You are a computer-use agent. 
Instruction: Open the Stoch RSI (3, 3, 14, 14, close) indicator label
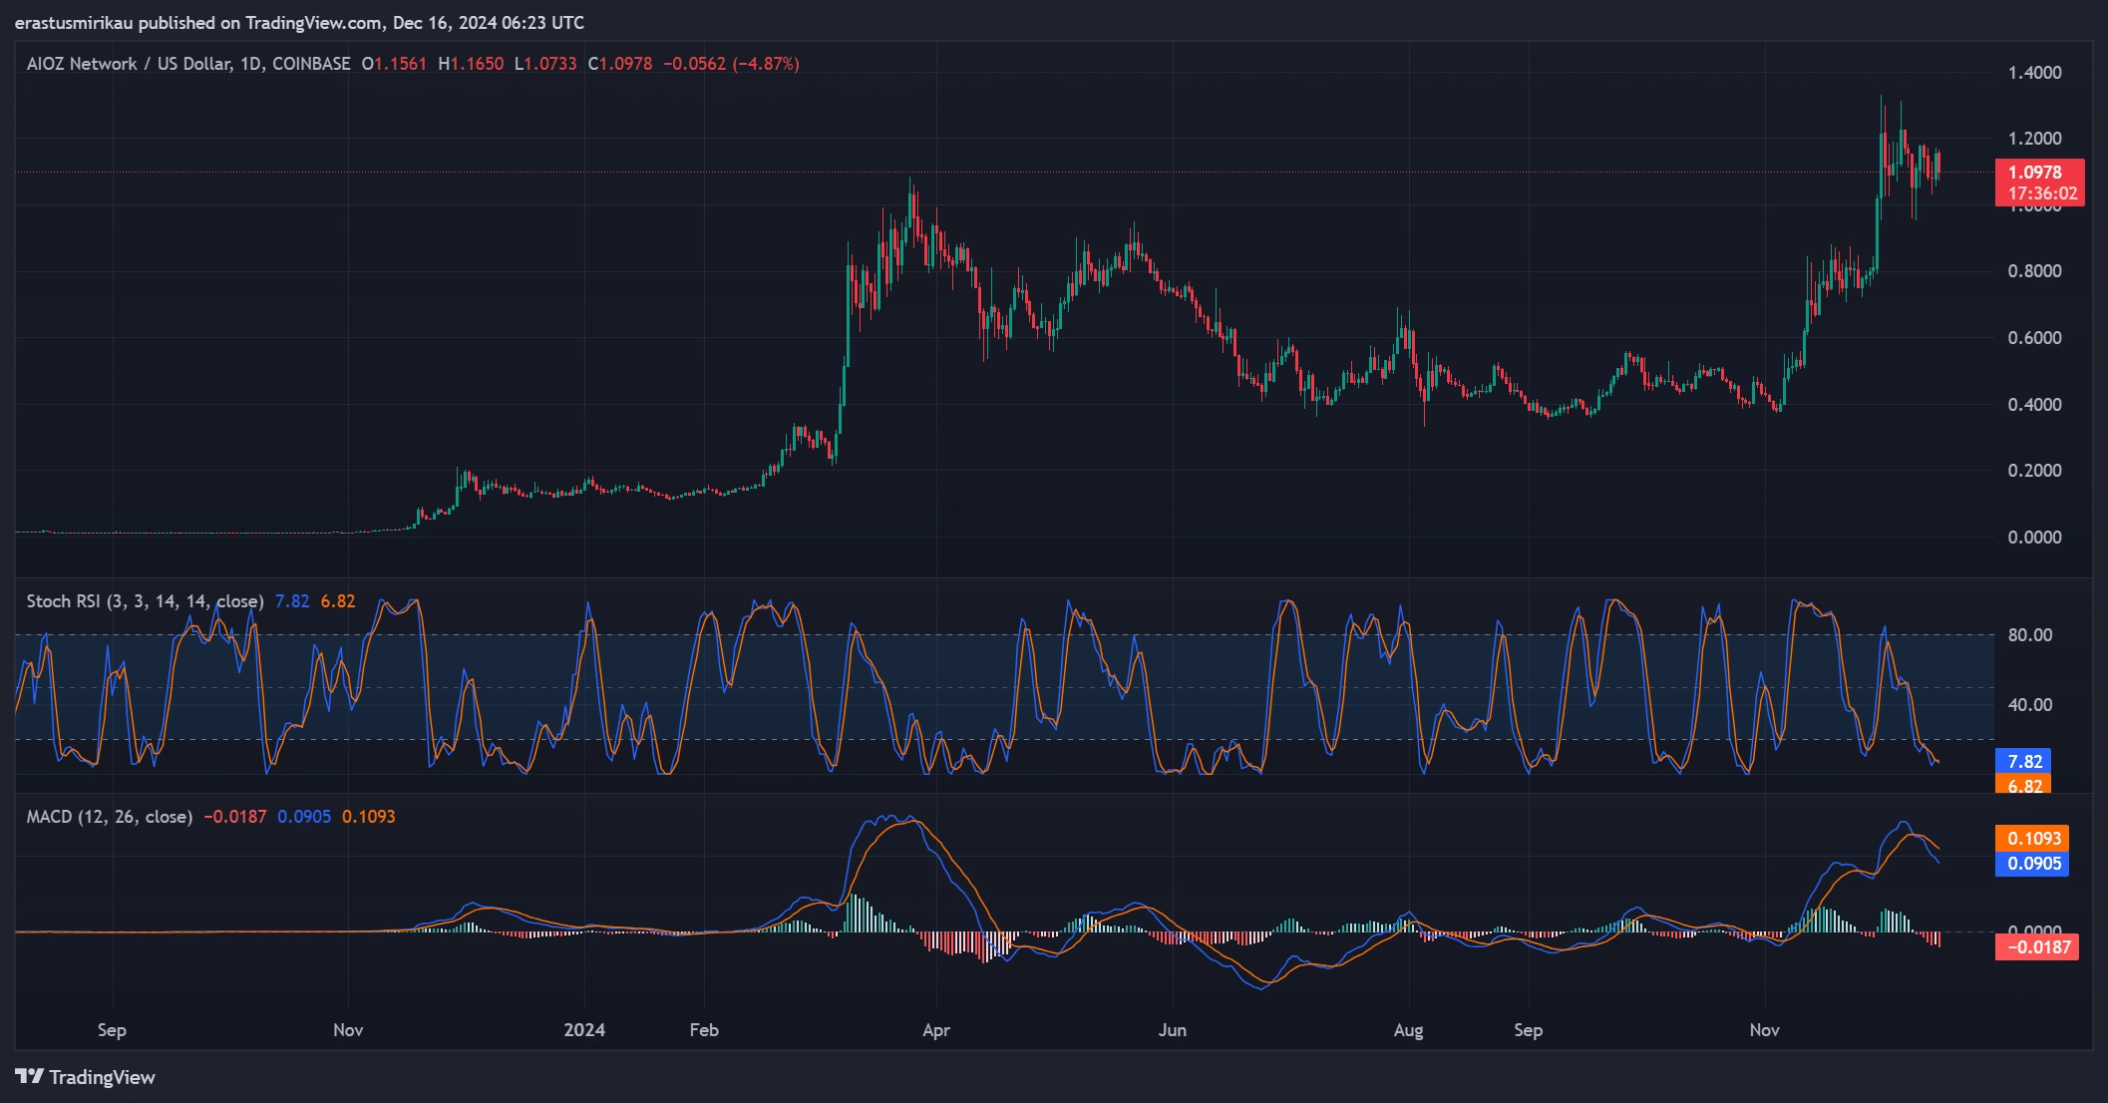pos(145,601)
